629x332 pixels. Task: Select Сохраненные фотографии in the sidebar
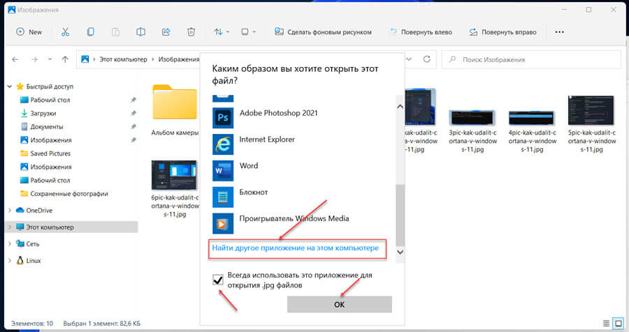coord(69,194)
